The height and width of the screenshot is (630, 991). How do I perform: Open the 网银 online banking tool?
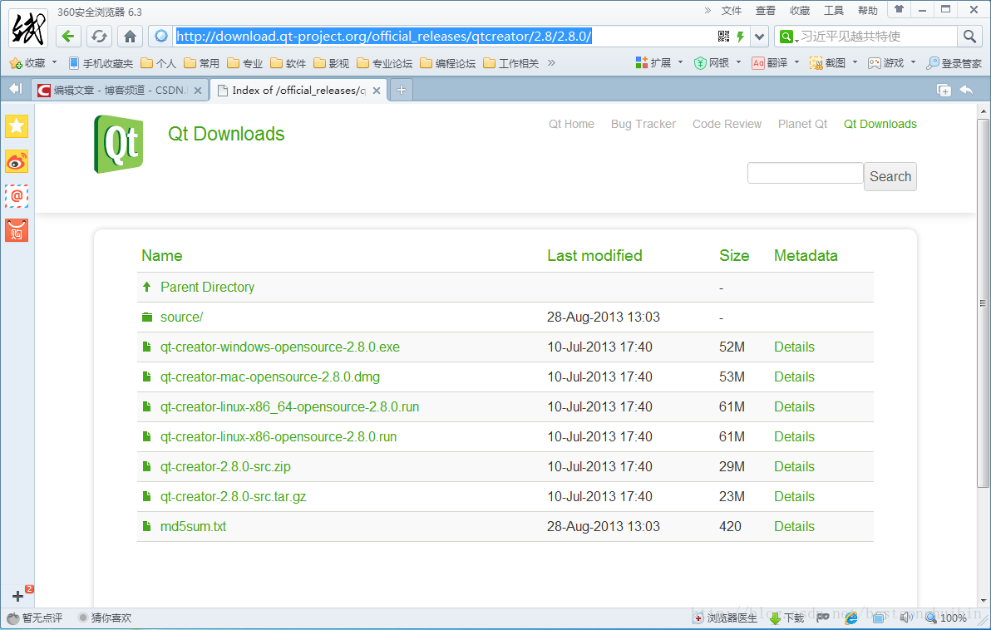coord(712,62)
